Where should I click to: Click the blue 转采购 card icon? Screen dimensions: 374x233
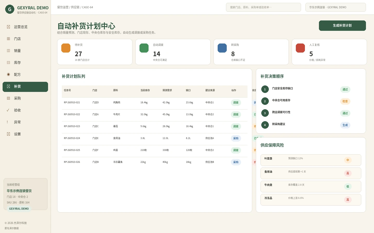point(222,48)
